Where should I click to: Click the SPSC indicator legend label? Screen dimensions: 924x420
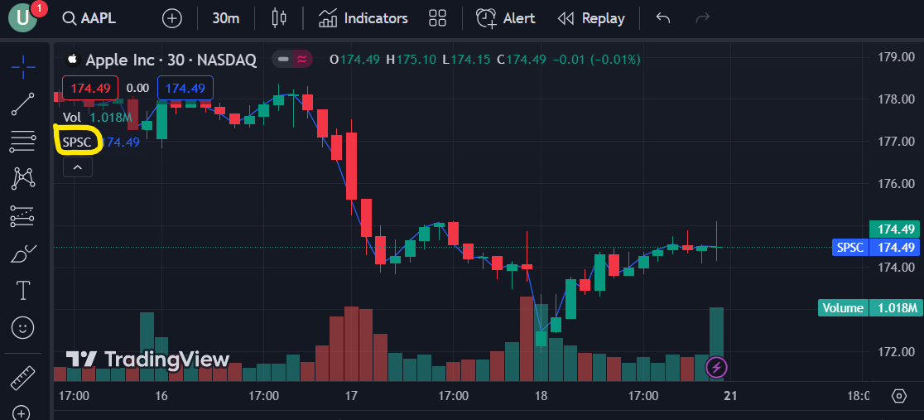point(77,142)
